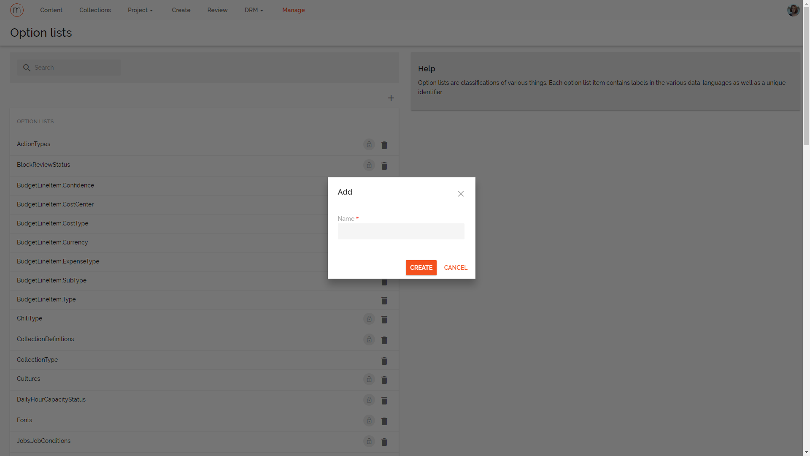Open the ChiliType option list

pyautogui.click(x=30, y=318)
